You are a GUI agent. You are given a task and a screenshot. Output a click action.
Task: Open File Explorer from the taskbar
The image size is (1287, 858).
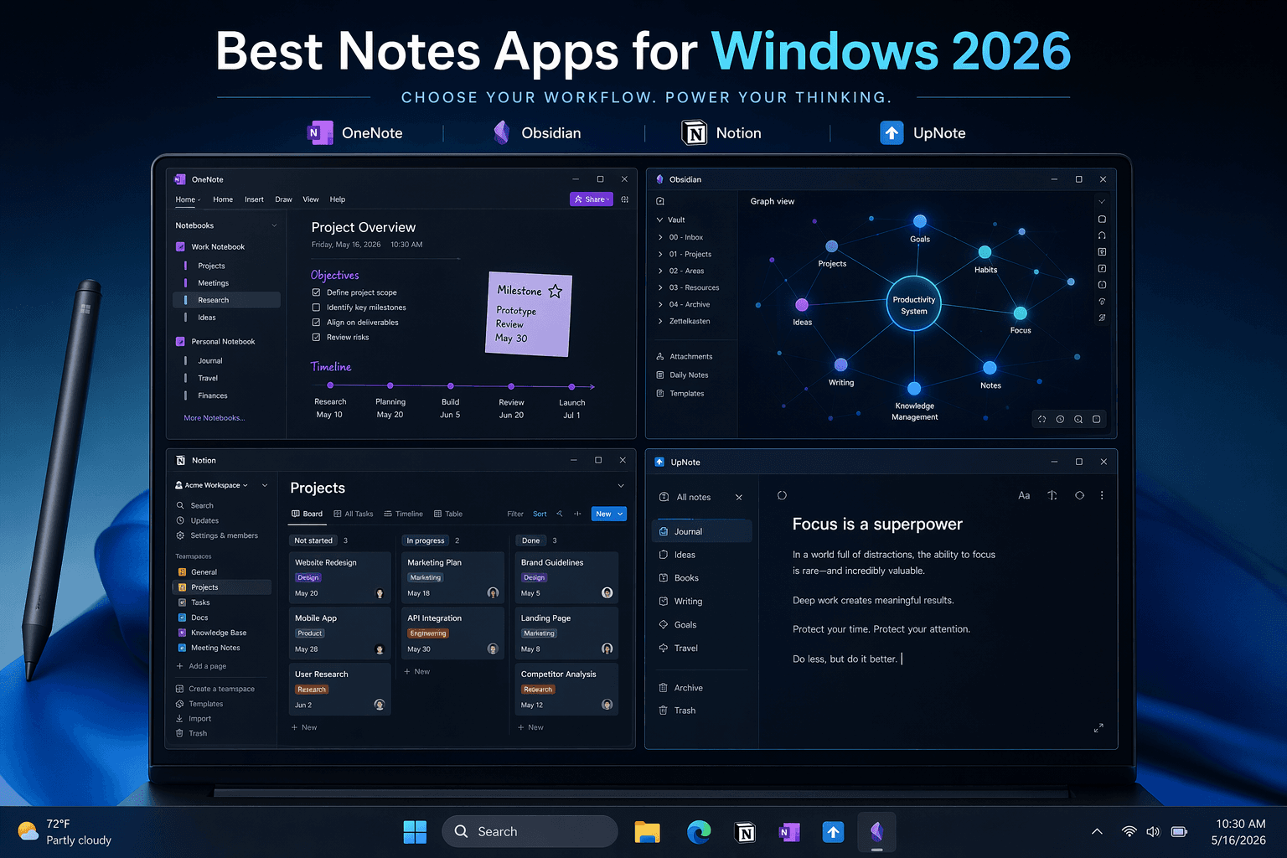click(x=647, y=832)
